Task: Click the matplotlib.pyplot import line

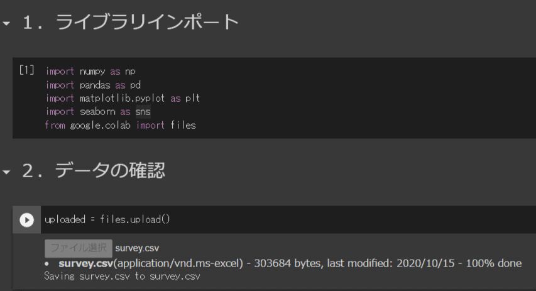Action: coord(123,98)
